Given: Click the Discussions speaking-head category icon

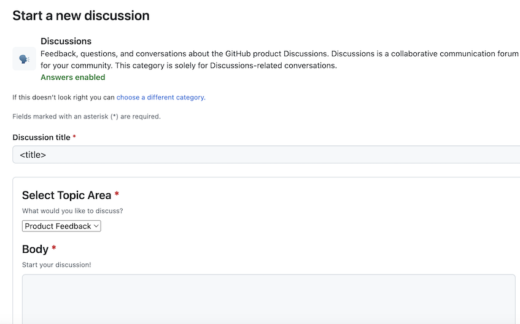Looking at the screenshot, I should point(24,59).
